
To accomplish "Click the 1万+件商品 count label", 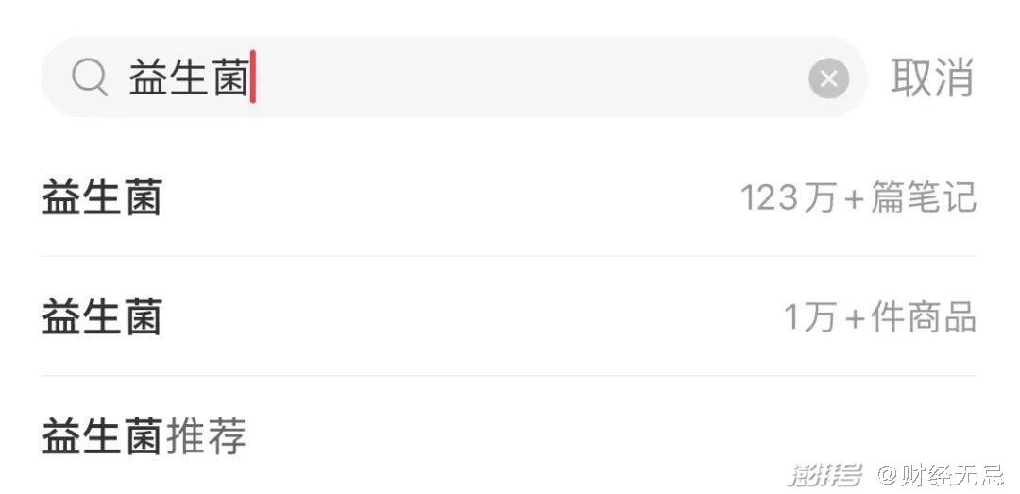I will click(880, 317).
